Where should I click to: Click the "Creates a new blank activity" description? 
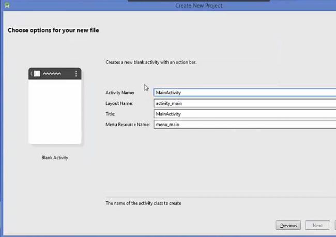coord(151,62)
